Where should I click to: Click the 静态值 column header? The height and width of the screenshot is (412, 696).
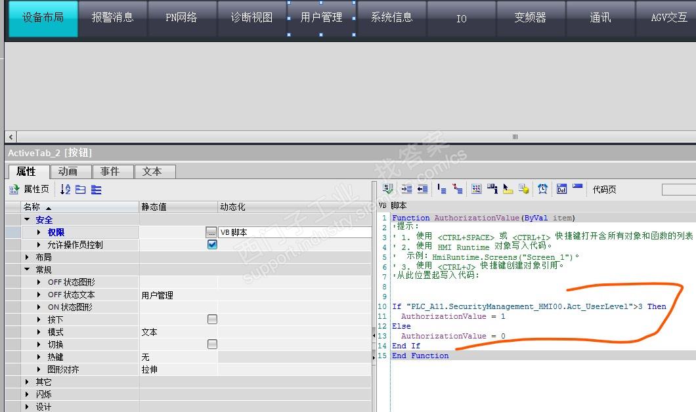179,207
